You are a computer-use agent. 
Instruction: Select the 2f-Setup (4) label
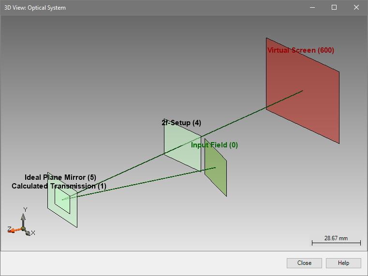(181, 123)
